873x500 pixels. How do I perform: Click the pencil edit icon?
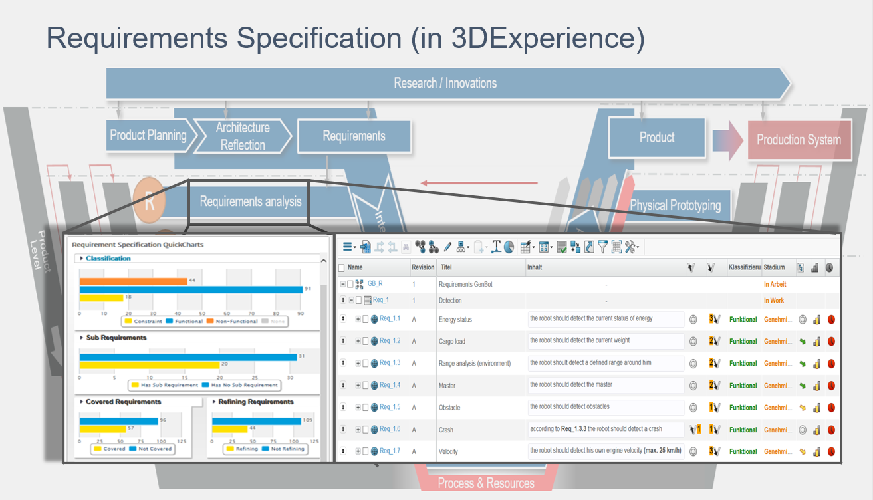point(447,247)
